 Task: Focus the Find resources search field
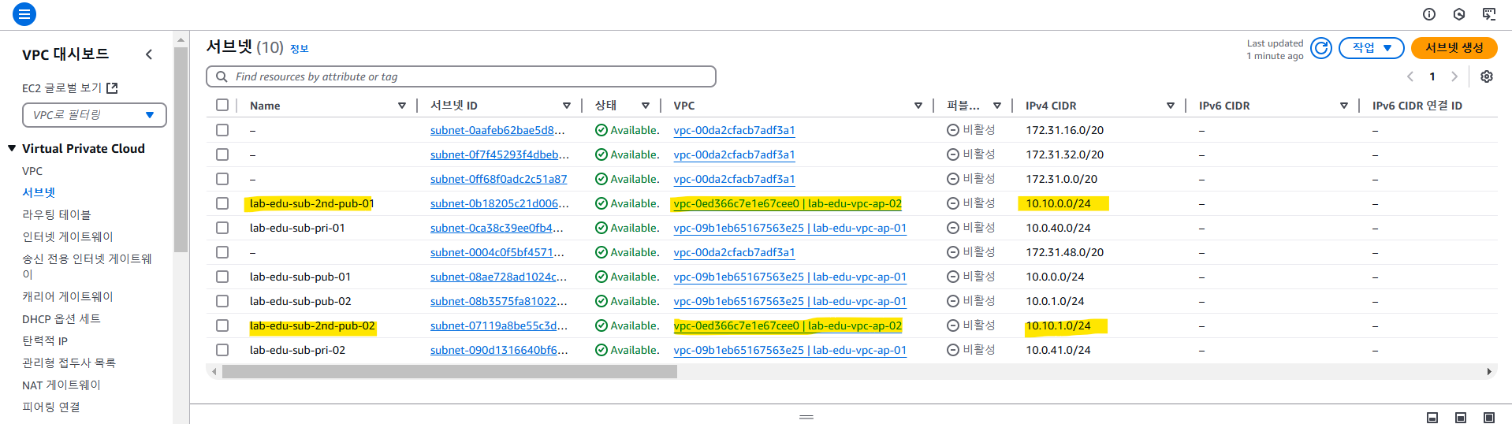click(x=461, y=76)
